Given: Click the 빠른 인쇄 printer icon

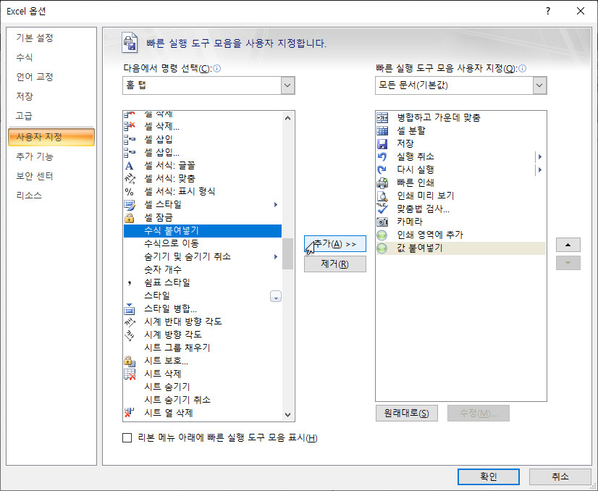Looking at the screenshot, I should [382, 182].
